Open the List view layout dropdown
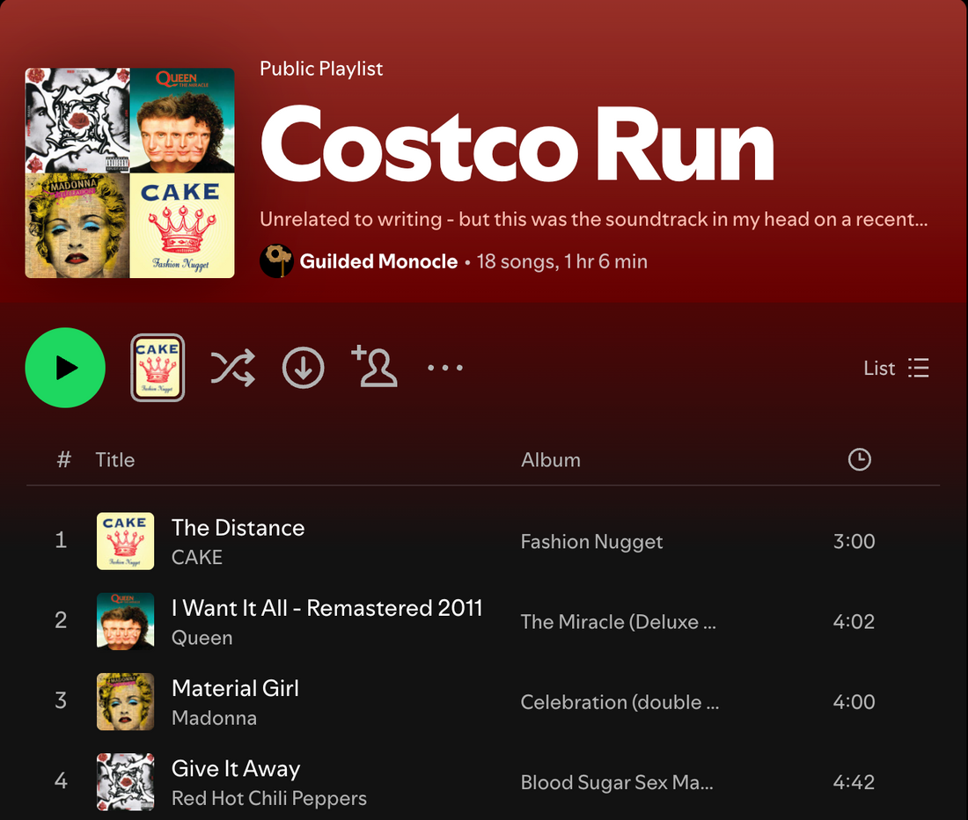Image resolution: width=968 pixels, height=820 pixels. coord(895,367)
